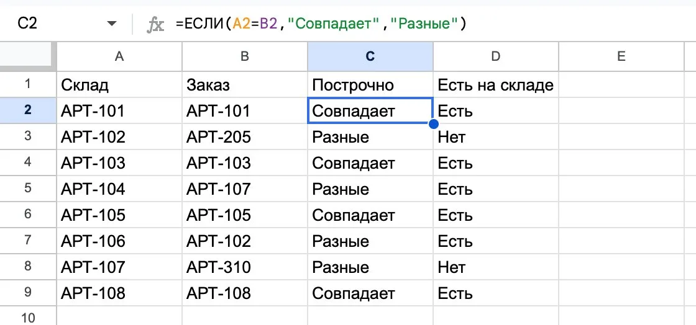The height and width of the screenshot is (325, 696).
Task: Select cell A2 with APT-101
Action: pos(119,110)
